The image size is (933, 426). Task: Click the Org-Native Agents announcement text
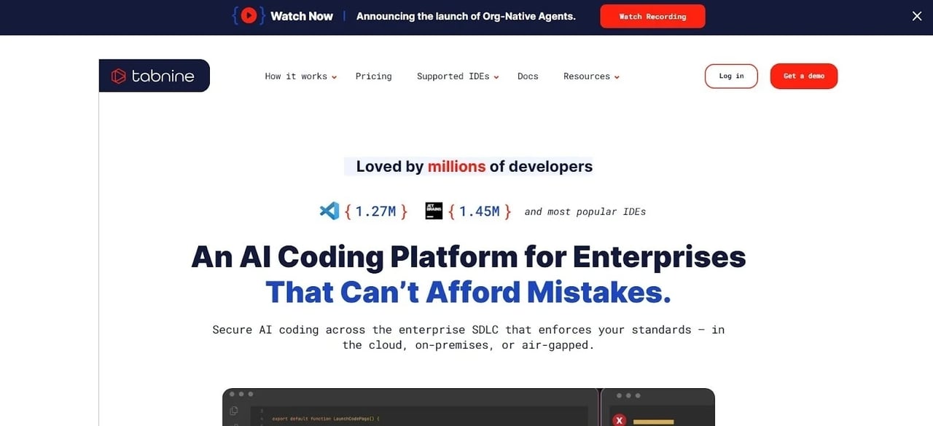pos(466,16)
